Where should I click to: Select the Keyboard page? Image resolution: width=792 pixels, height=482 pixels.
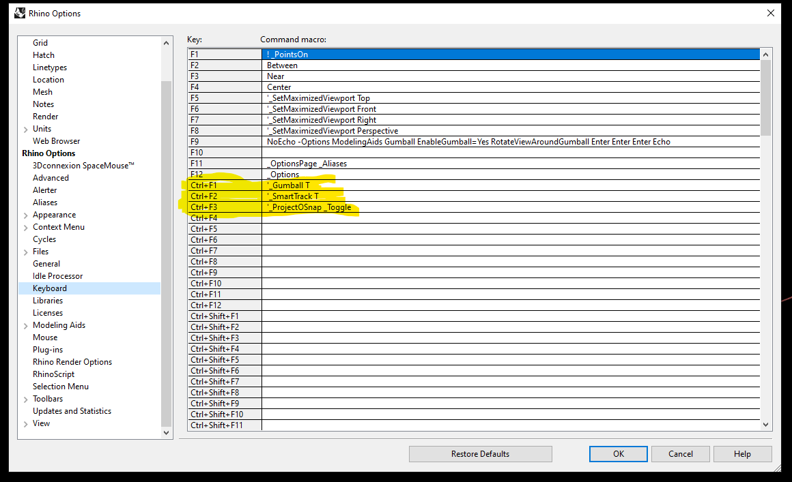49,288
